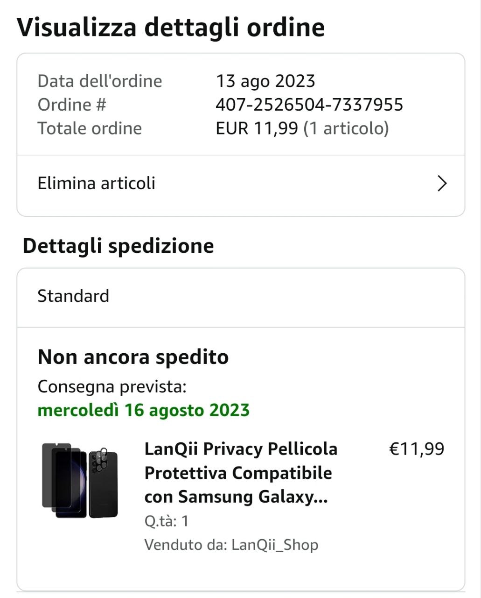Tap the (1 articolo) item count text
Image resolution: width=481 pixels, height=598 pixels.
[346, 128]
